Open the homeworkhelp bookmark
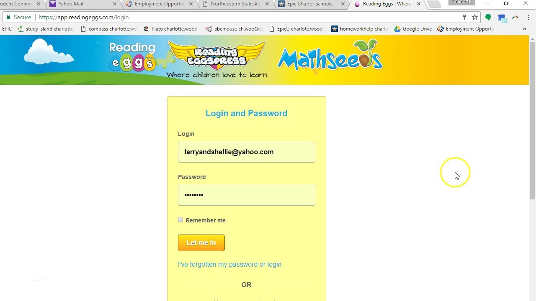 point(359,29)
